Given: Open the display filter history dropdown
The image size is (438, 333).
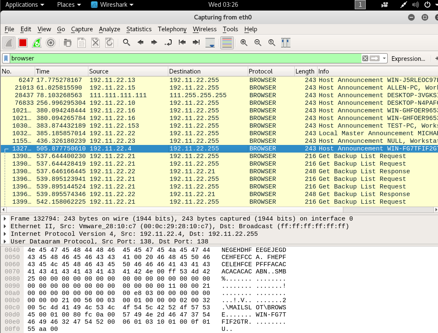Looking at the screenshot, I should [384, 58].
